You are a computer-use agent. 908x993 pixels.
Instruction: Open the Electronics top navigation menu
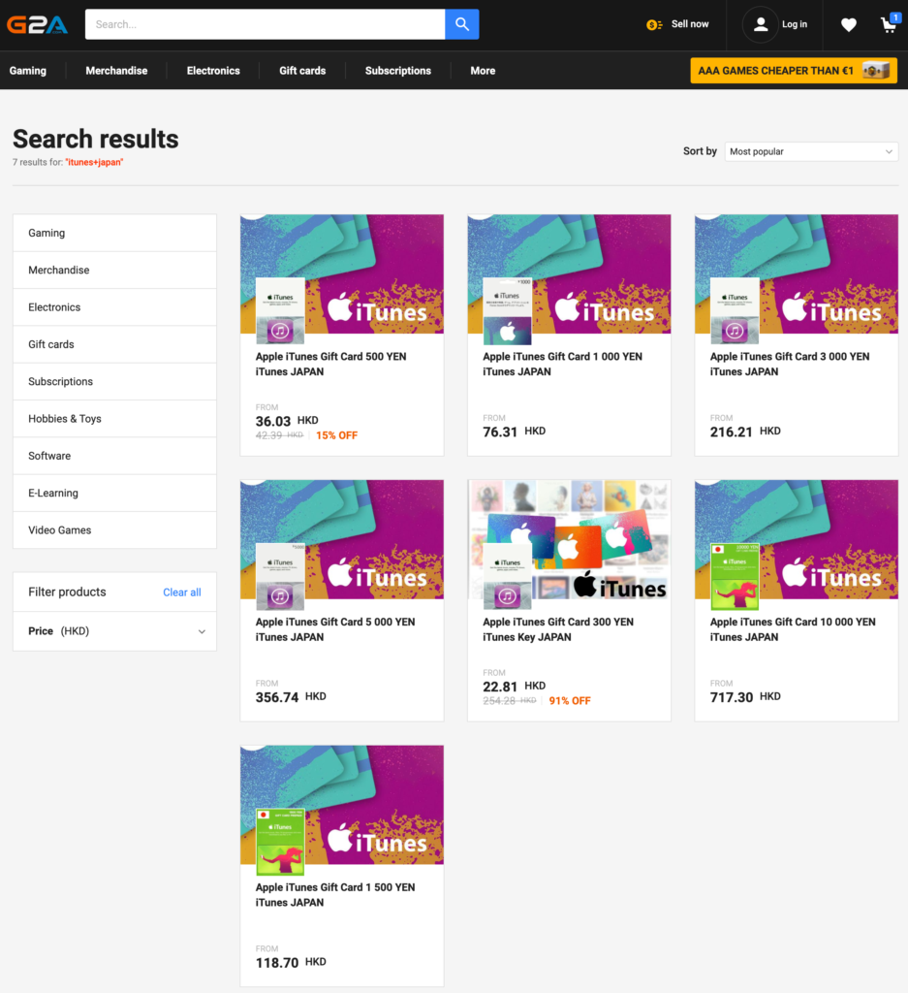[213, 70]
